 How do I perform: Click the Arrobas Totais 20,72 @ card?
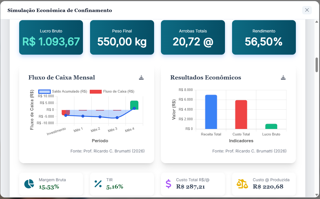coord(193,37)
